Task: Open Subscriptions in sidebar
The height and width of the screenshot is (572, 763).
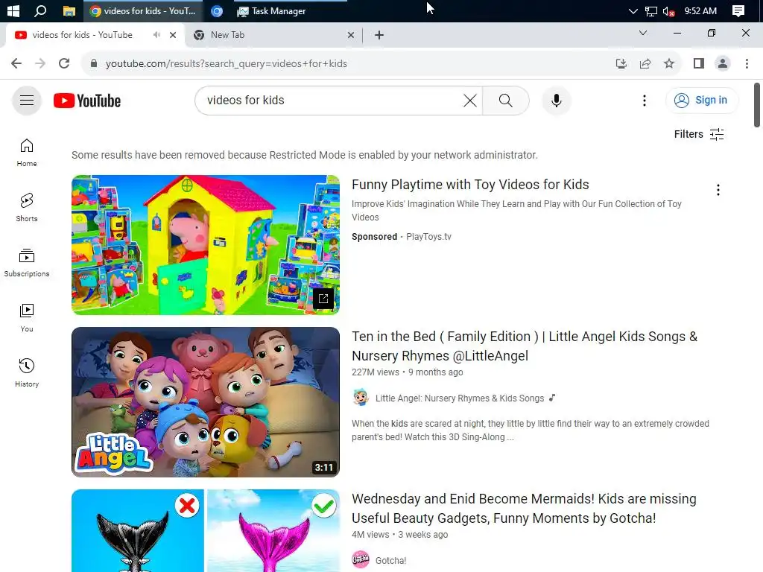Action: [x=27, y=263]
